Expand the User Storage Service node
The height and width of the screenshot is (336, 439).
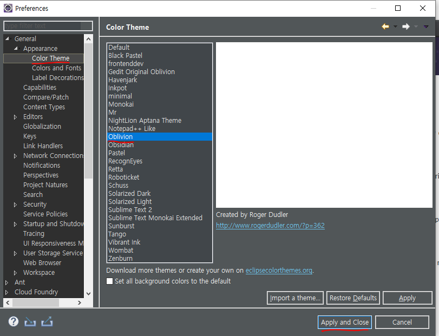[x=15, y=253]
